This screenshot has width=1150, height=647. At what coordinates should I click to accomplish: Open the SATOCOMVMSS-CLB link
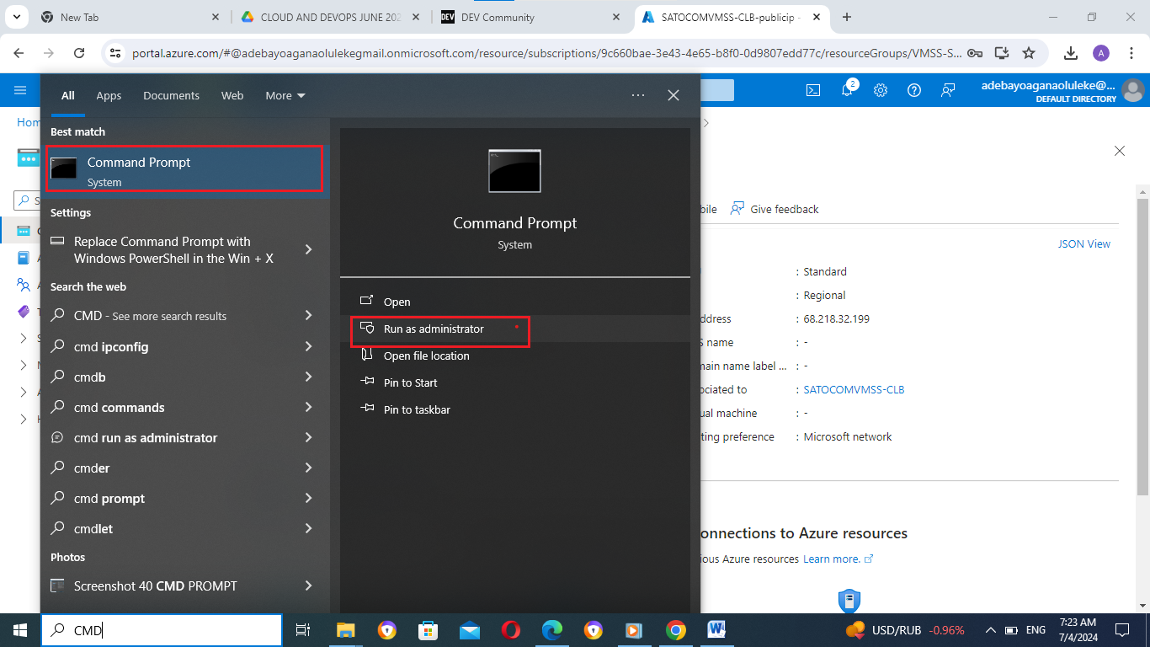(854, 390)
